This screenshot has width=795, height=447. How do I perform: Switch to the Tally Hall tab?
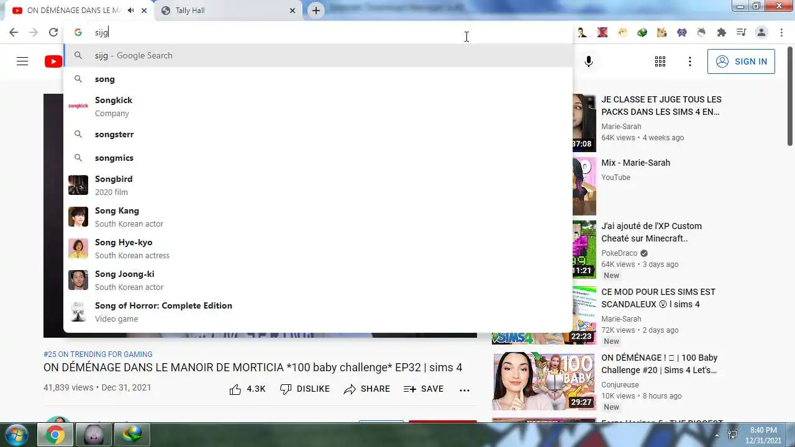(x=224, y=11)
